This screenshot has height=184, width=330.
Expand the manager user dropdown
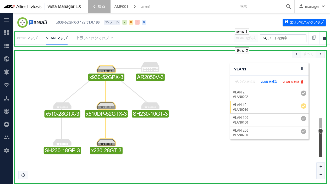[x=312, y=7]
